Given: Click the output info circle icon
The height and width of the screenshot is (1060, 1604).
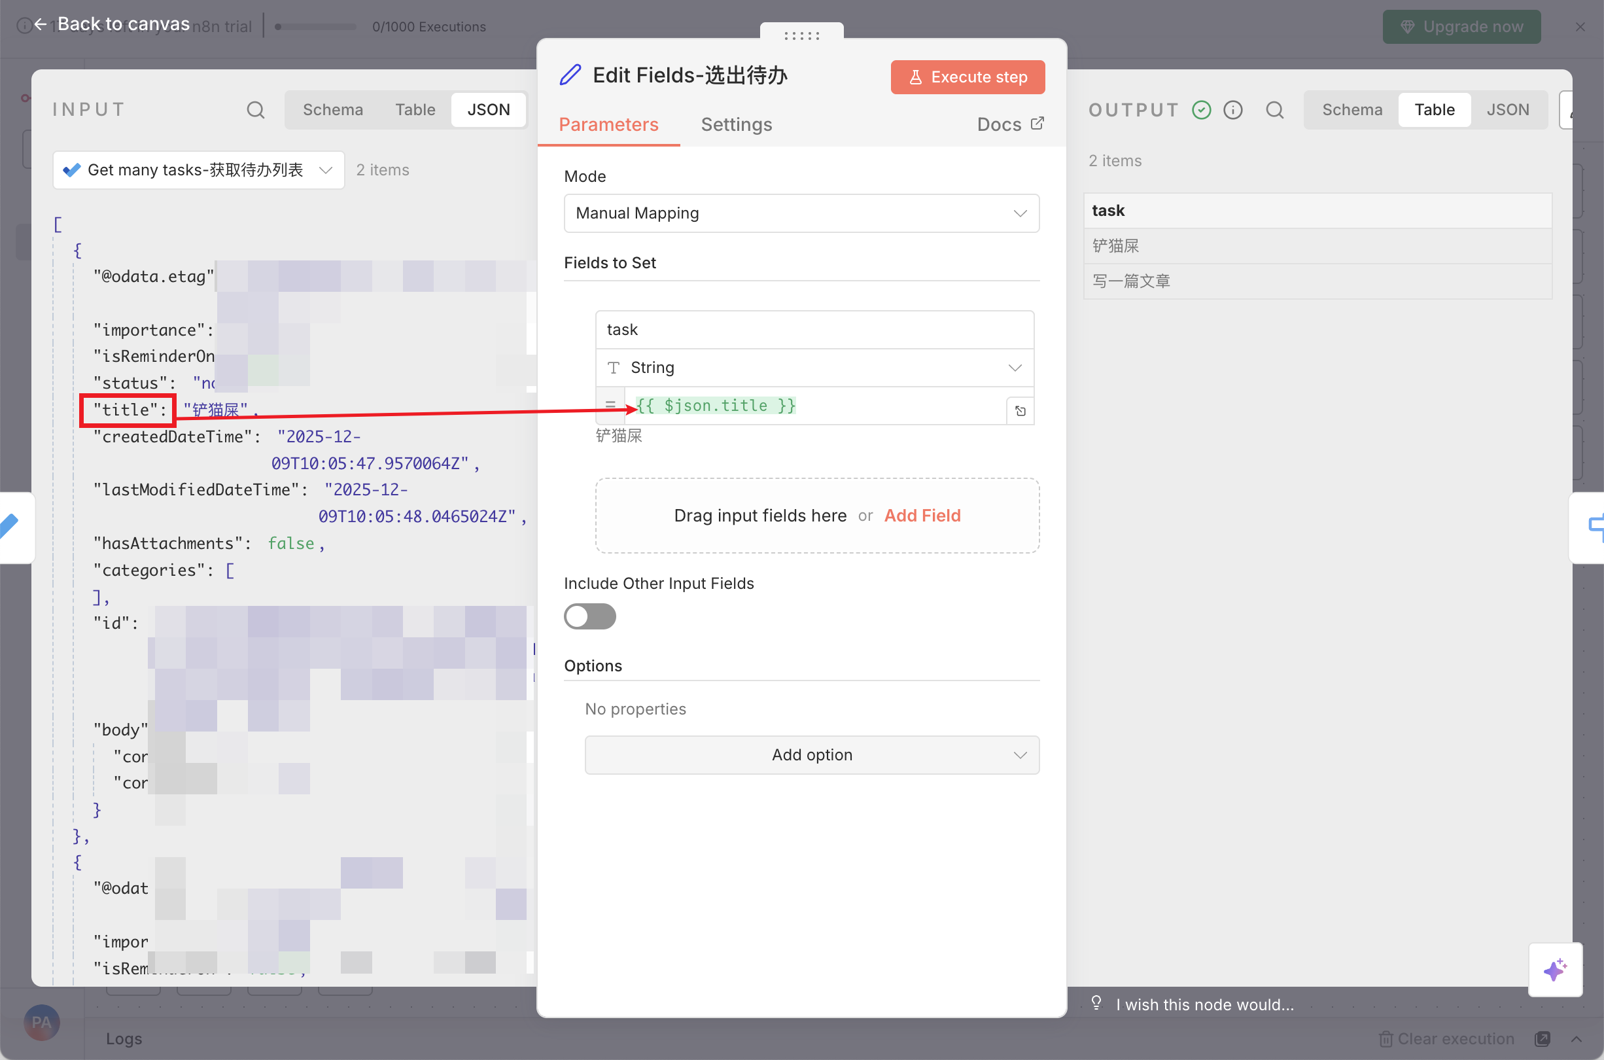Looking at the screenshot, I should [1233, 109].
